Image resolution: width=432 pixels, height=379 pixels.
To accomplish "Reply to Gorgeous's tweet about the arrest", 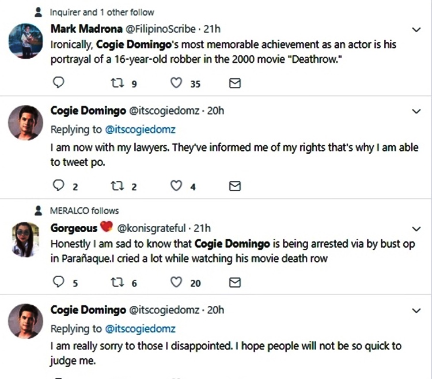I will 58,282.
